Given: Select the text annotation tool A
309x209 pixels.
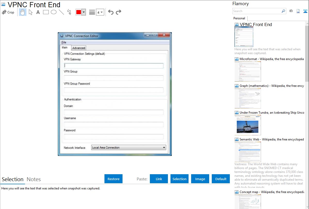Looking at the screenshot, I should [38, 12].
